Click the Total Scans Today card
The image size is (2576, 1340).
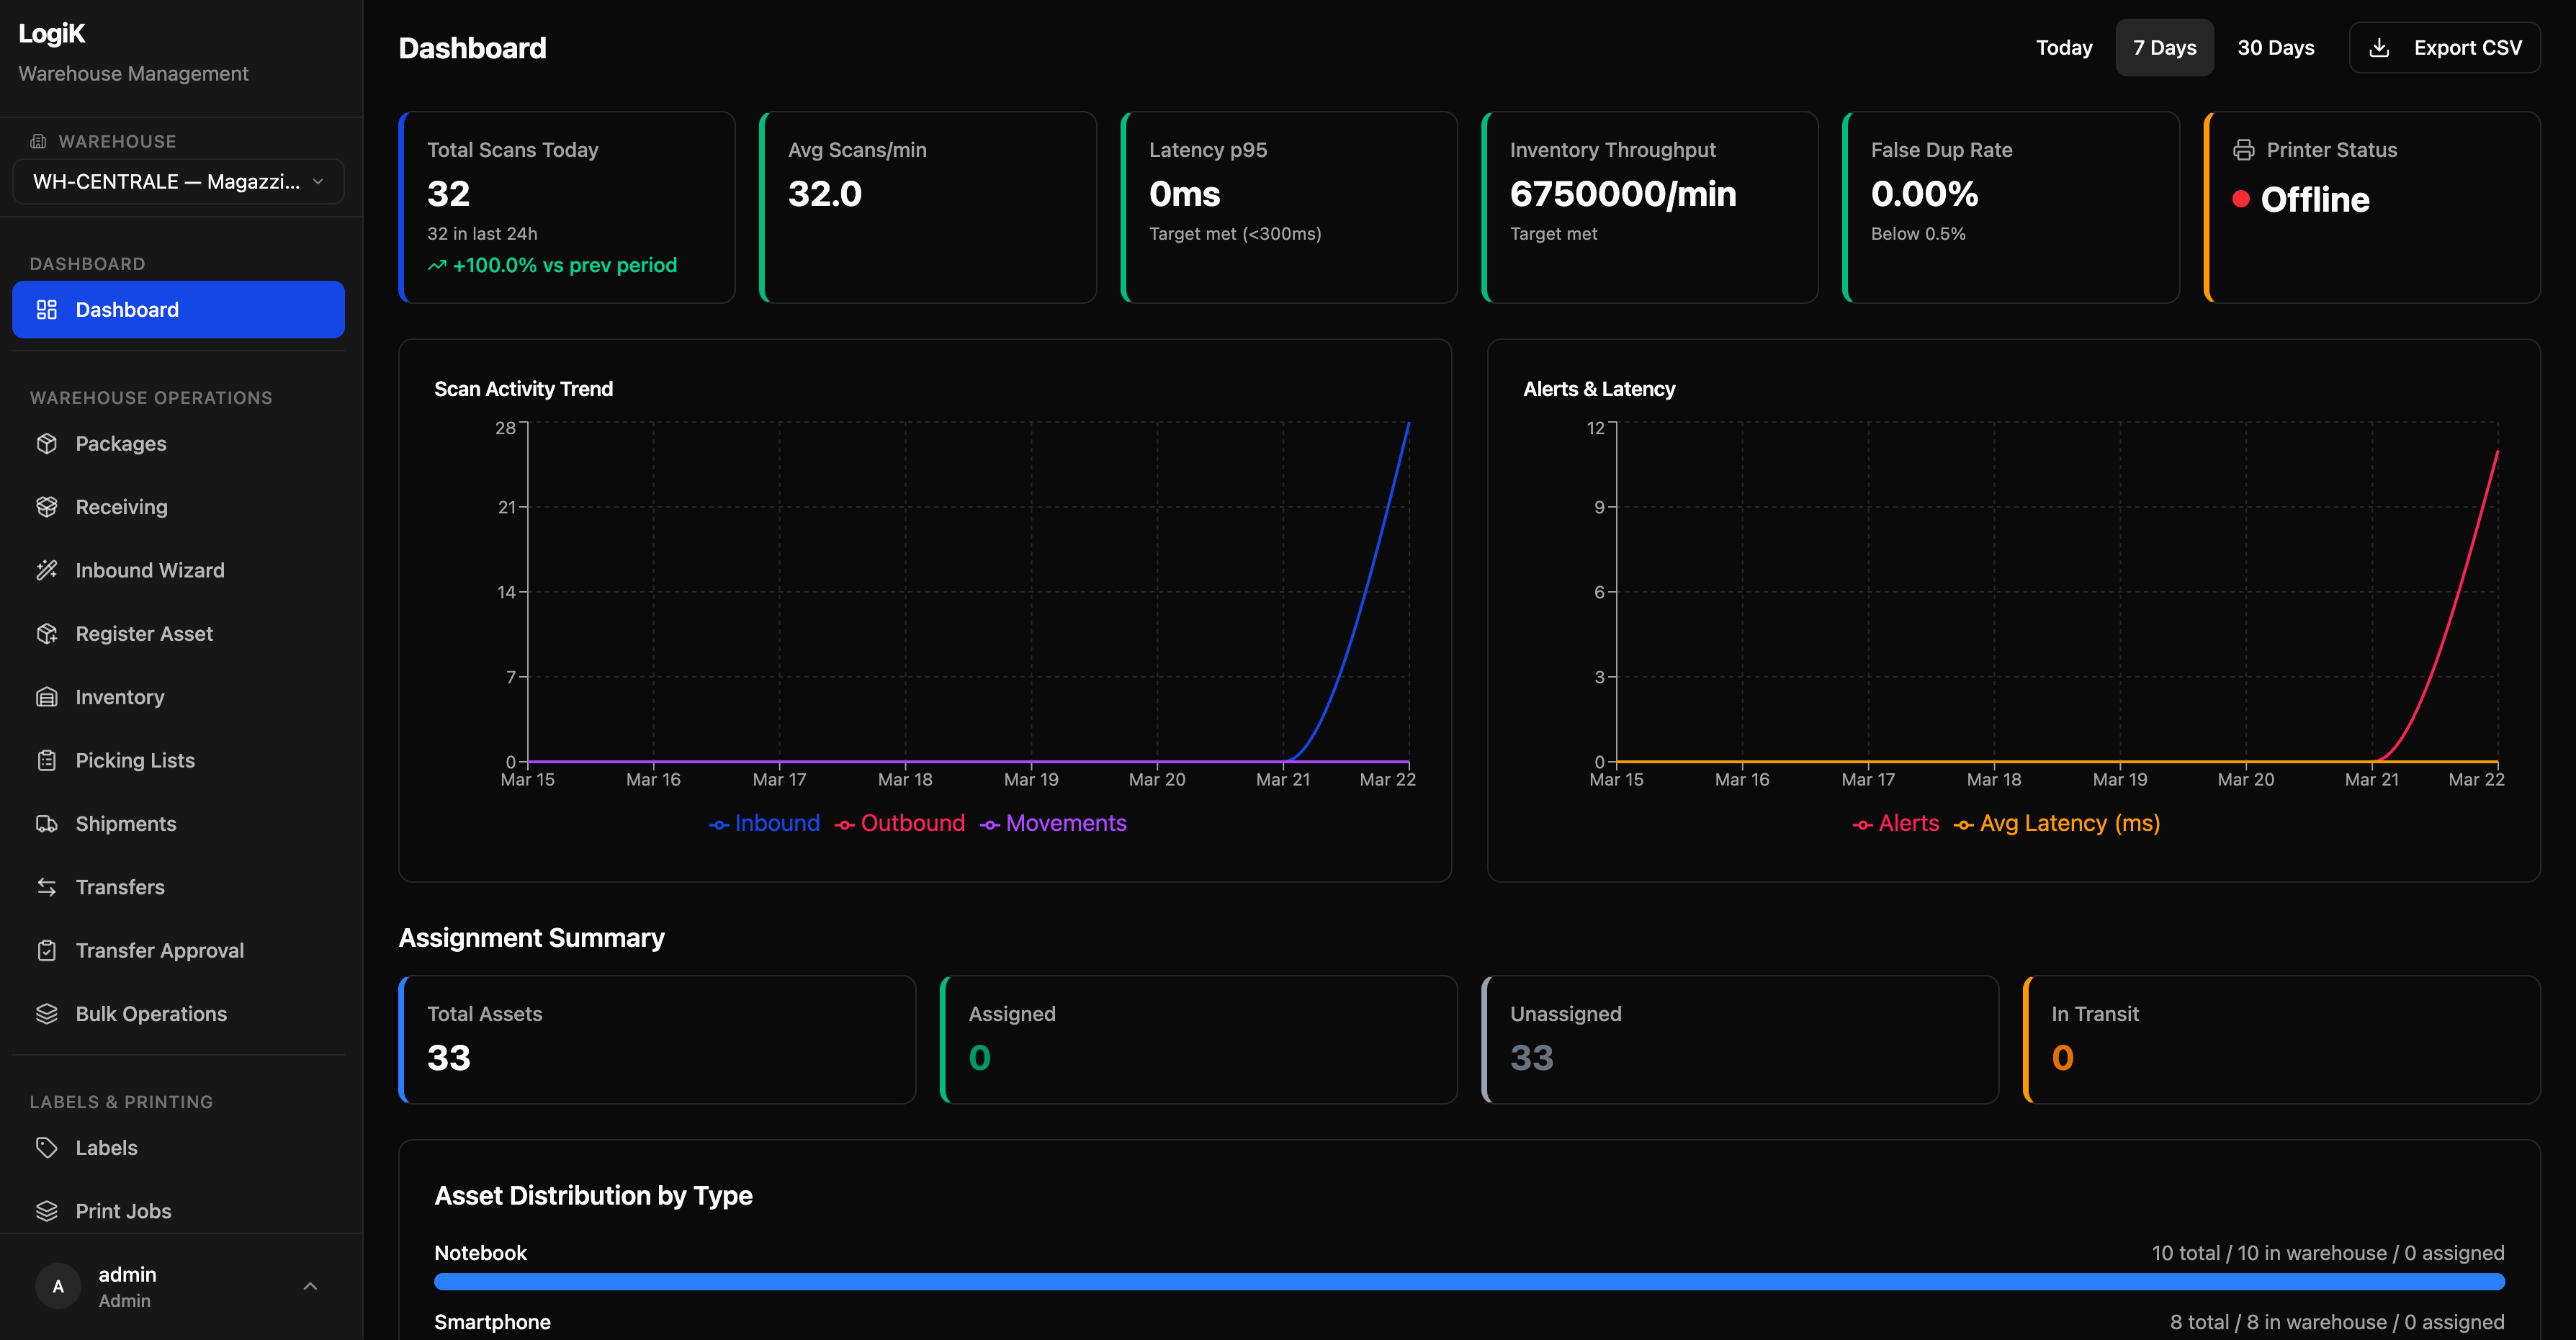pyautogui.click(x=567, y=207)
